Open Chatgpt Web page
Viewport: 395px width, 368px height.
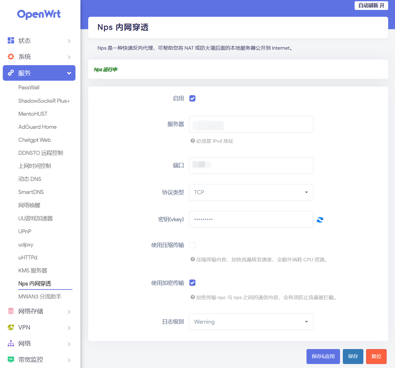point(34,140)
